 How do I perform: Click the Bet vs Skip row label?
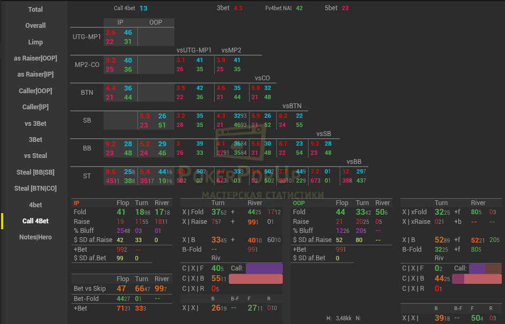click(90, 289)
